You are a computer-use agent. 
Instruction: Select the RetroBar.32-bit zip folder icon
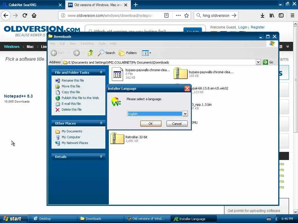(x=117, y=138)
